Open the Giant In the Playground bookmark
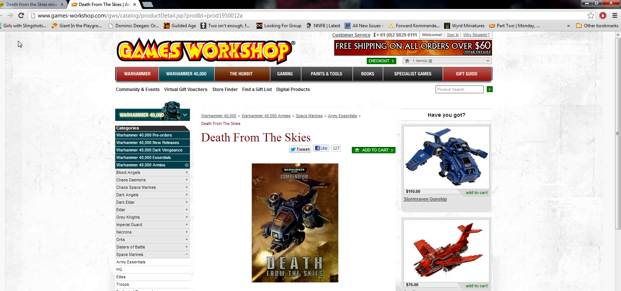The height and width of the screenshot is (291, 621). [x=77, y=26]
